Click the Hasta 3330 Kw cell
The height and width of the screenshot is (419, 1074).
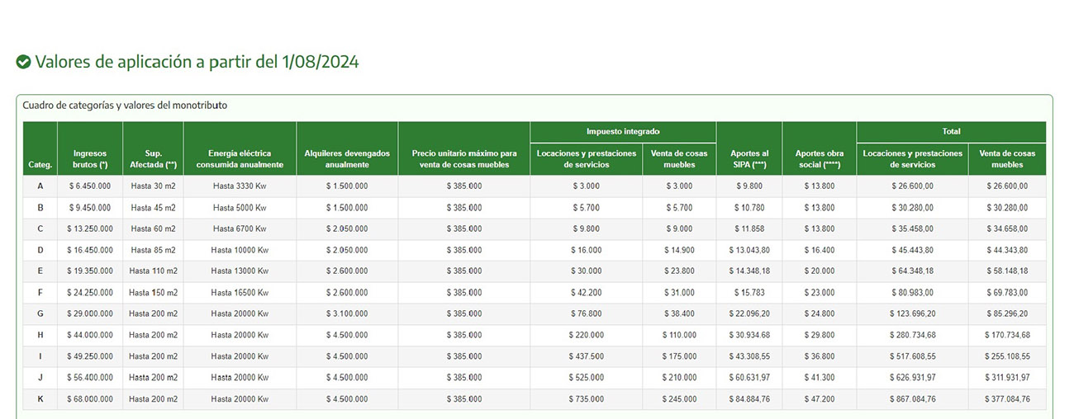(240, 186)
